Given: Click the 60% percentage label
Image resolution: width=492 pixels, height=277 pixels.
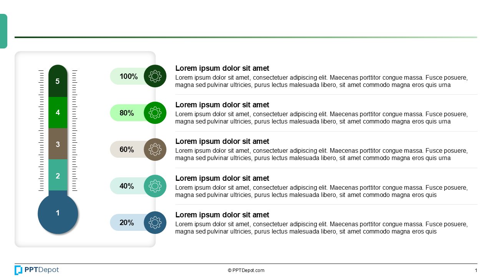Looking at the screenshot, I should (127, 149).
